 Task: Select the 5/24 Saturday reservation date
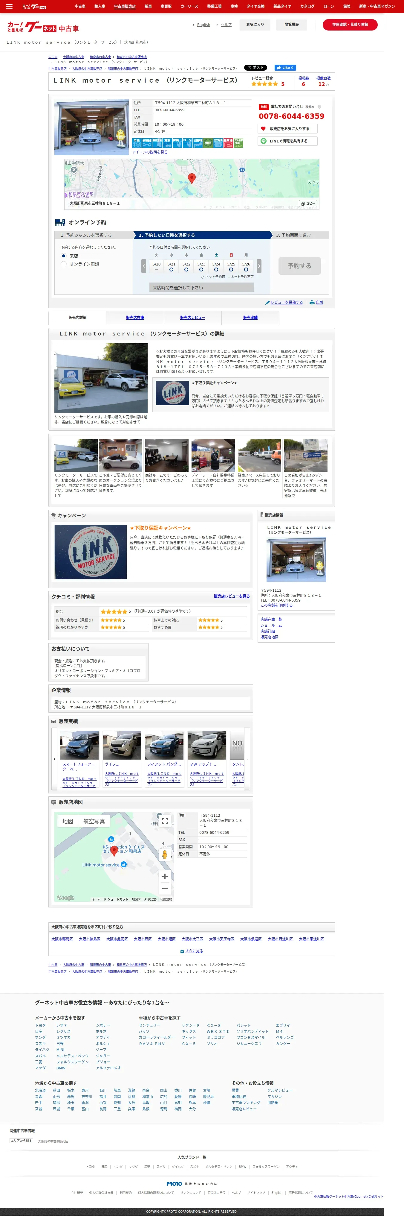(x=216, y=267)
